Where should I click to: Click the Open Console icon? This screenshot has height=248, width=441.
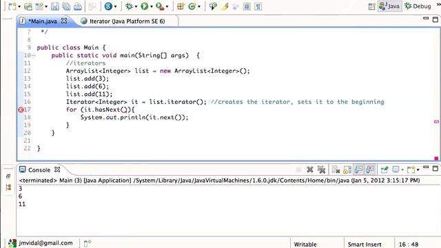[411, 169]
